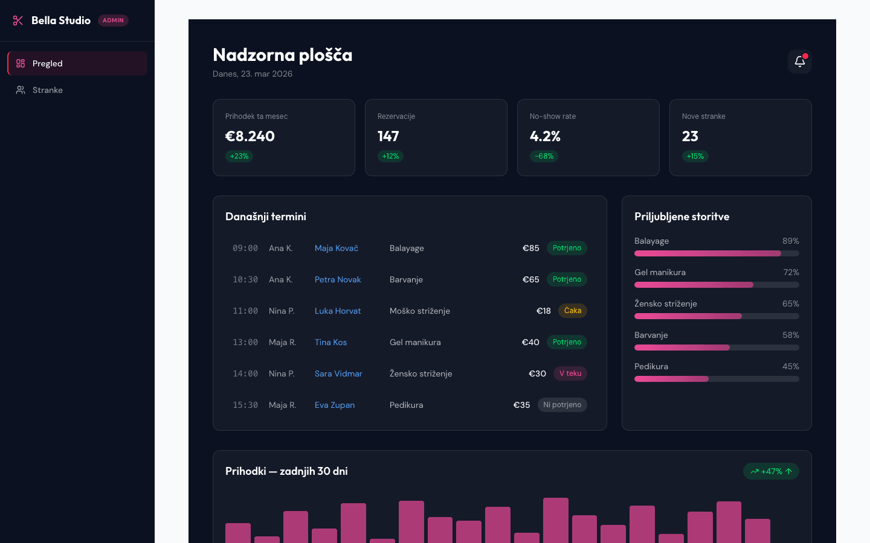Click the Pedikura popularity progress bar

click(x=717, y=379)
